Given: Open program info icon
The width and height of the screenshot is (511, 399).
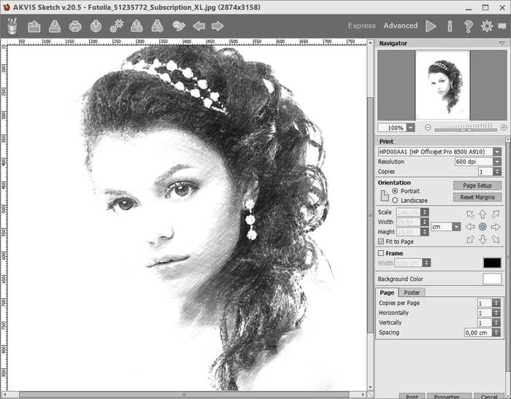Looking at the screenshot, I should pos(450,26).
